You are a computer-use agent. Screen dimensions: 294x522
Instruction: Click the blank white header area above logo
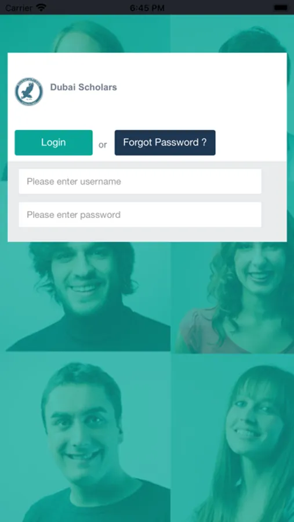pyautogui.click(x=147, y=64)
